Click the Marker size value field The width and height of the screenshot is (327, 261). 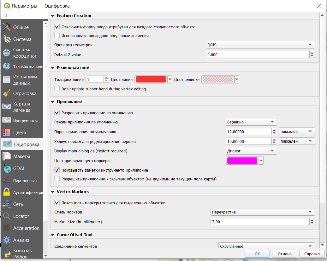point(260,222)
